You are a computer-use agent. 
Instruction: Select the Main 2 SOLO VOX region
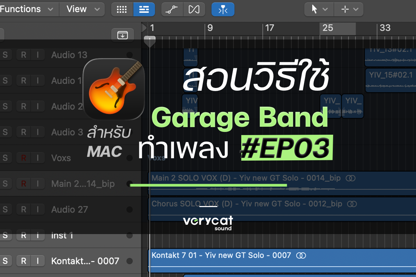pyautogui.click(x=282, y=184)
